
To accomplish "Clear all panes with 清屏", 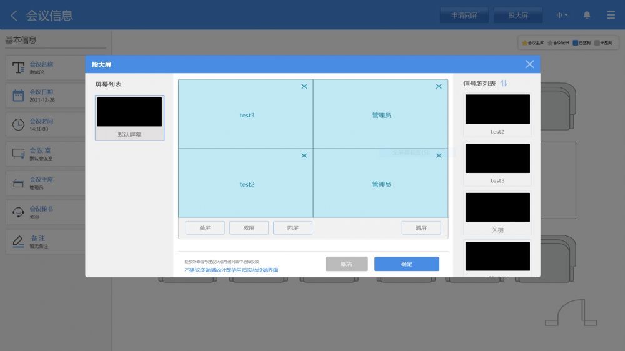I will 421,228.
